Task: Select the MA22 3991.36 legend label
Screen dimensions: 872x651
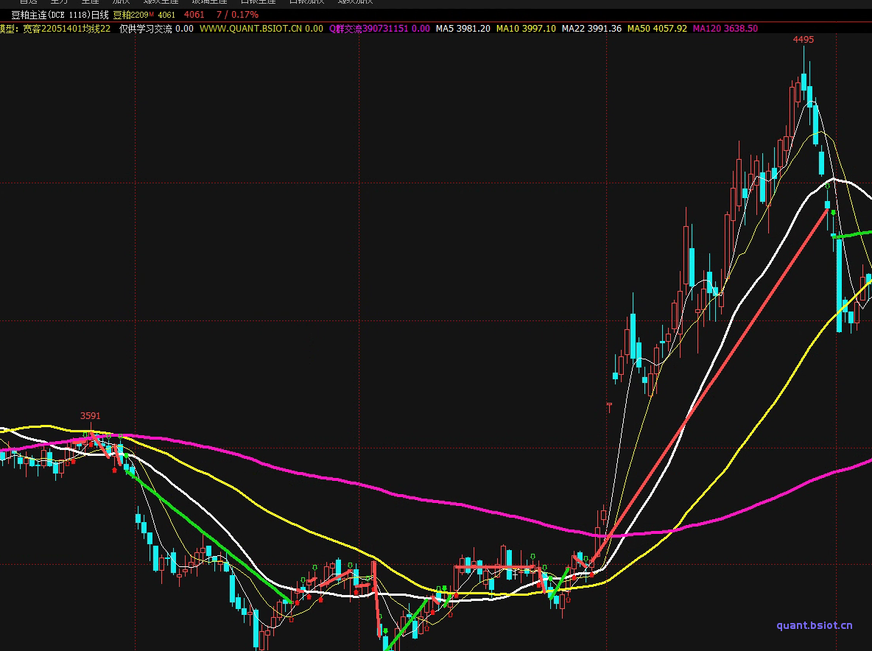Action: tap(591, 29)
